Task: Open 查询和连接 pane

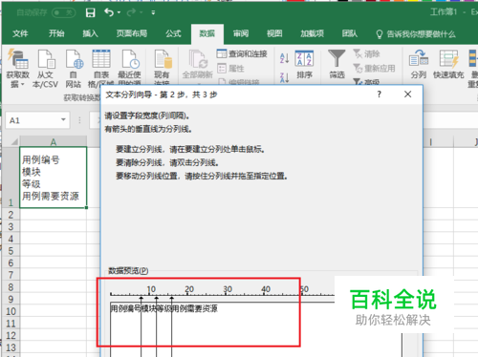Action: 242,53
